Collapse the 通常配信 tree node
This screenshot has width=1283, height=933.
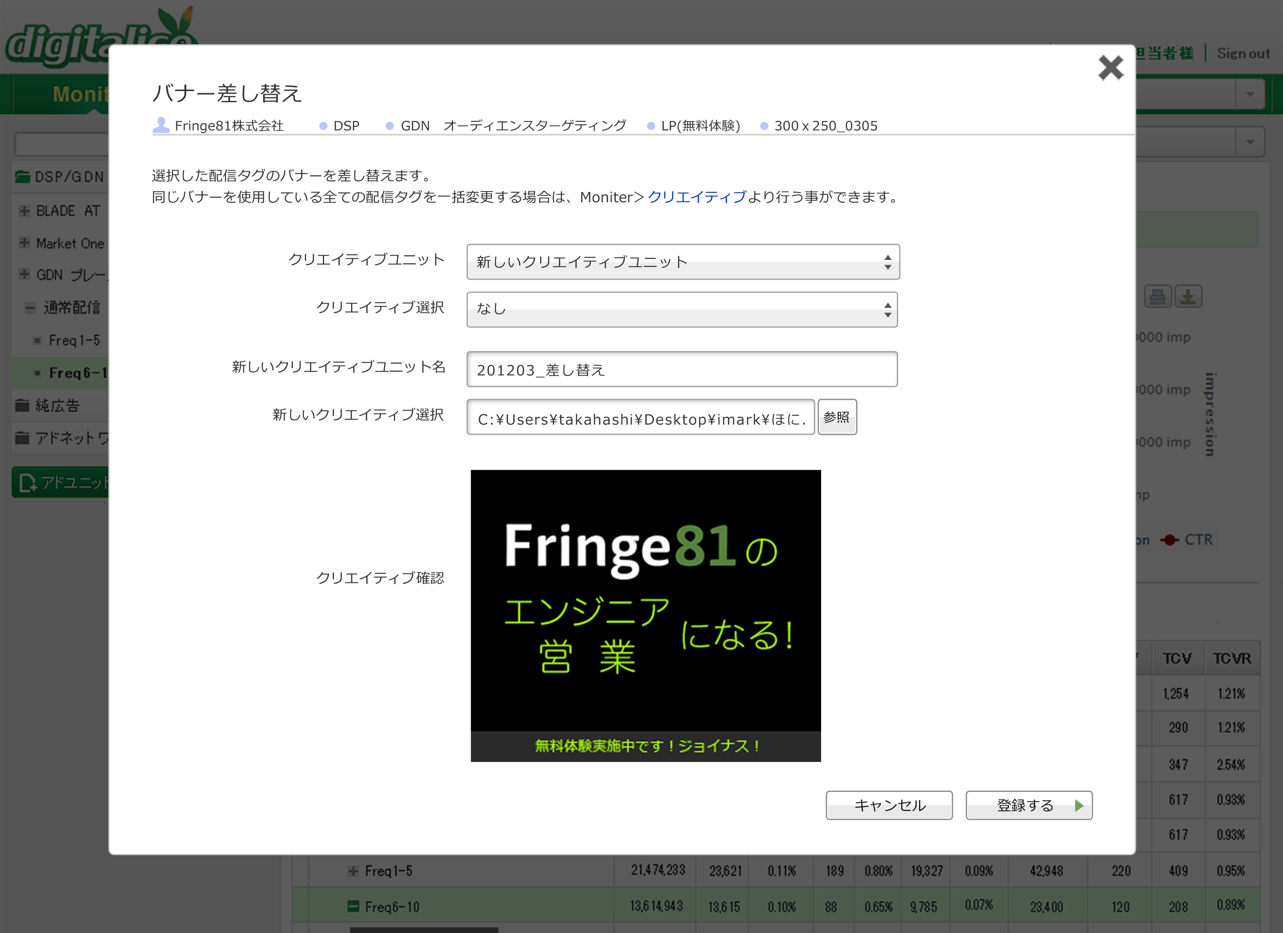[30, 307]
